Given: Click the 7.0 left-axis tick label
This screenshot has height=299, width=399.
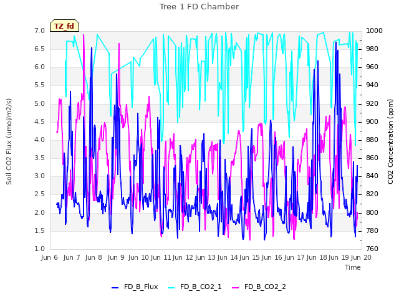Looking at the screenshot, I should tap(39, 31).
